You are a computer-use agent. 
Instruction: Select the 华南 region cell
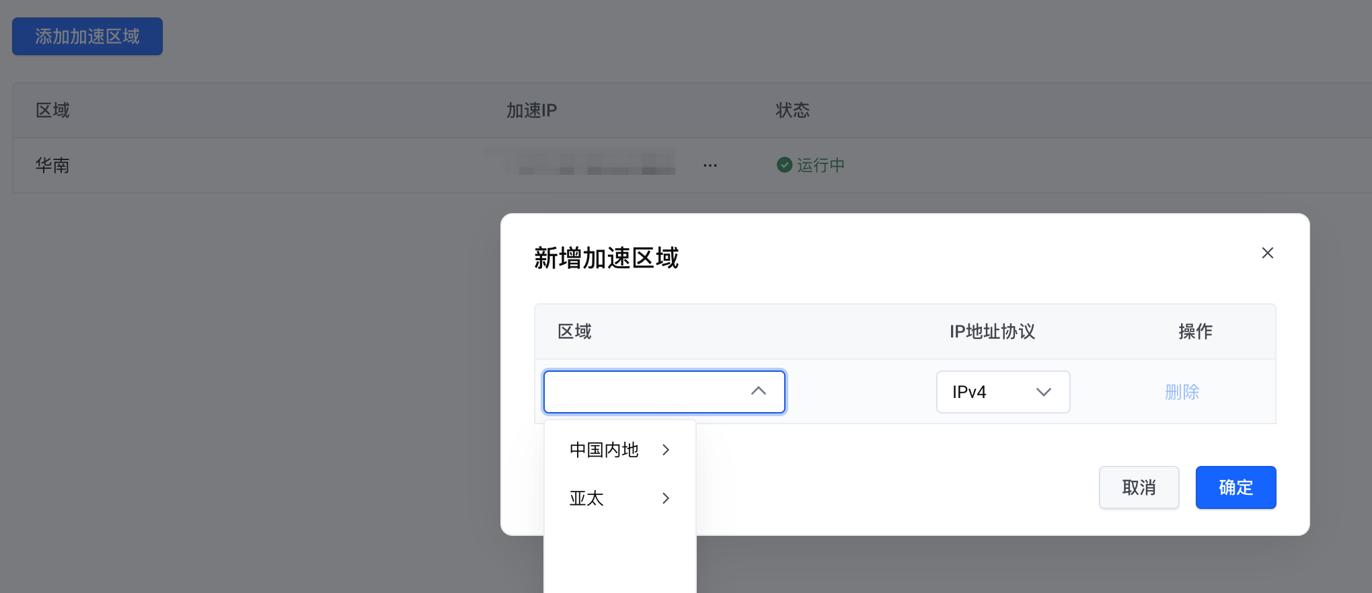52,165
